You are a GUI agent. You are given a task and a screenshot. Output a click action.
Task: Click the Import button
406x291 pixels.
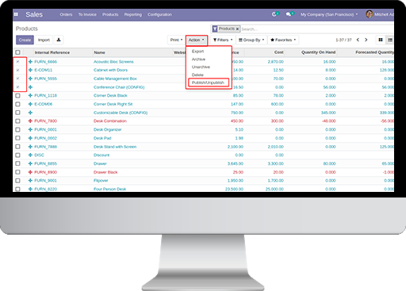pyautogui.click(x=44, y=40)
